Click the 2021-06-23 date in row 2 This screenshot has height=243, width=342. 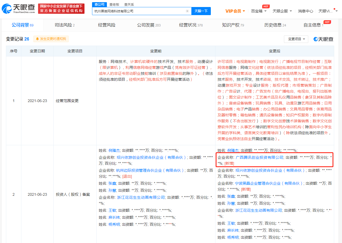pyautogui.click(x=37, y=194)
